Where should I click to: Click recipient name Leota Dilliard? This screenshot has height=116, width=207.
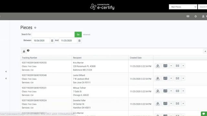click(x=79, y=75)
